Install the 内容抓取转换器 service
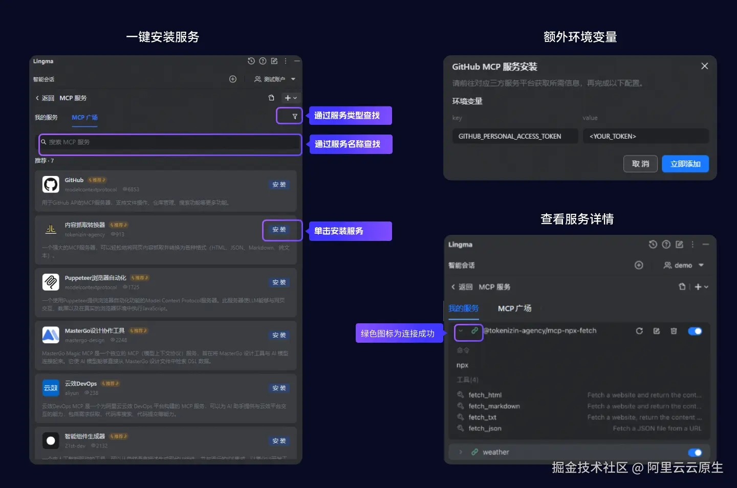This screenshot has height=488, width=737. click(x=279, y=230)
